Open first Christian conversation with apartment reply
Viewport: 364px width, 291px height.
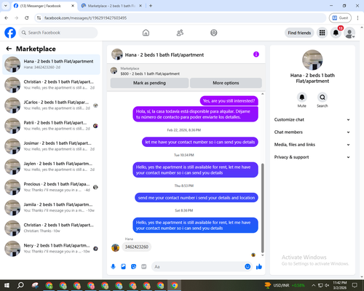coord(51,85)
